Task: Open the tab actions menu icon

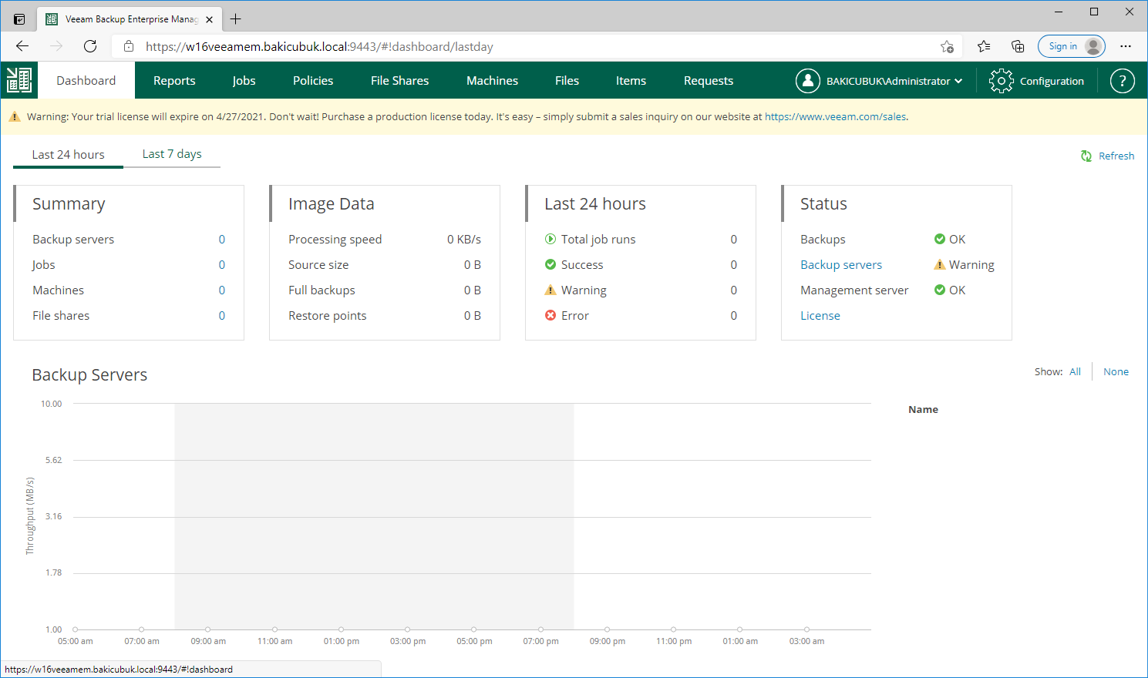Action: [19, 19]
